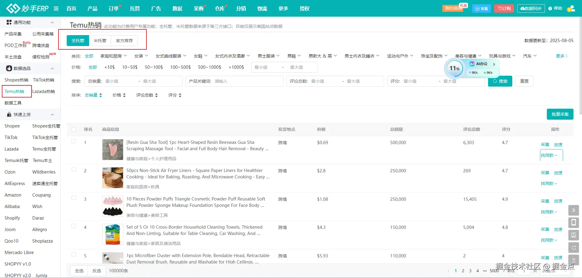The width and height of the screenshot is (582, 278).
Task: Open the 订单 top menu
Action: pos(114,8)
